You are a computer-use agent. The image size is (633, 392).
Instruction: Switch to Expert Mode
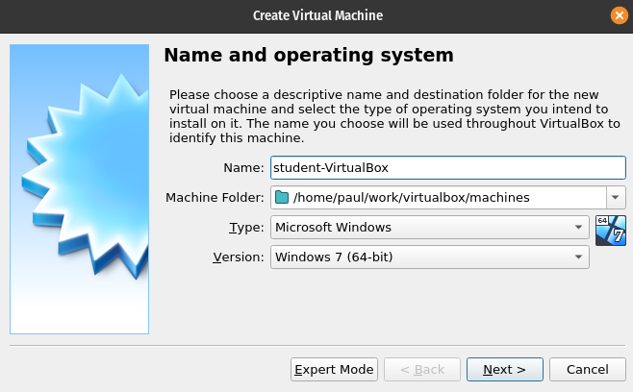pyautogui.click(x=333, y=370)
